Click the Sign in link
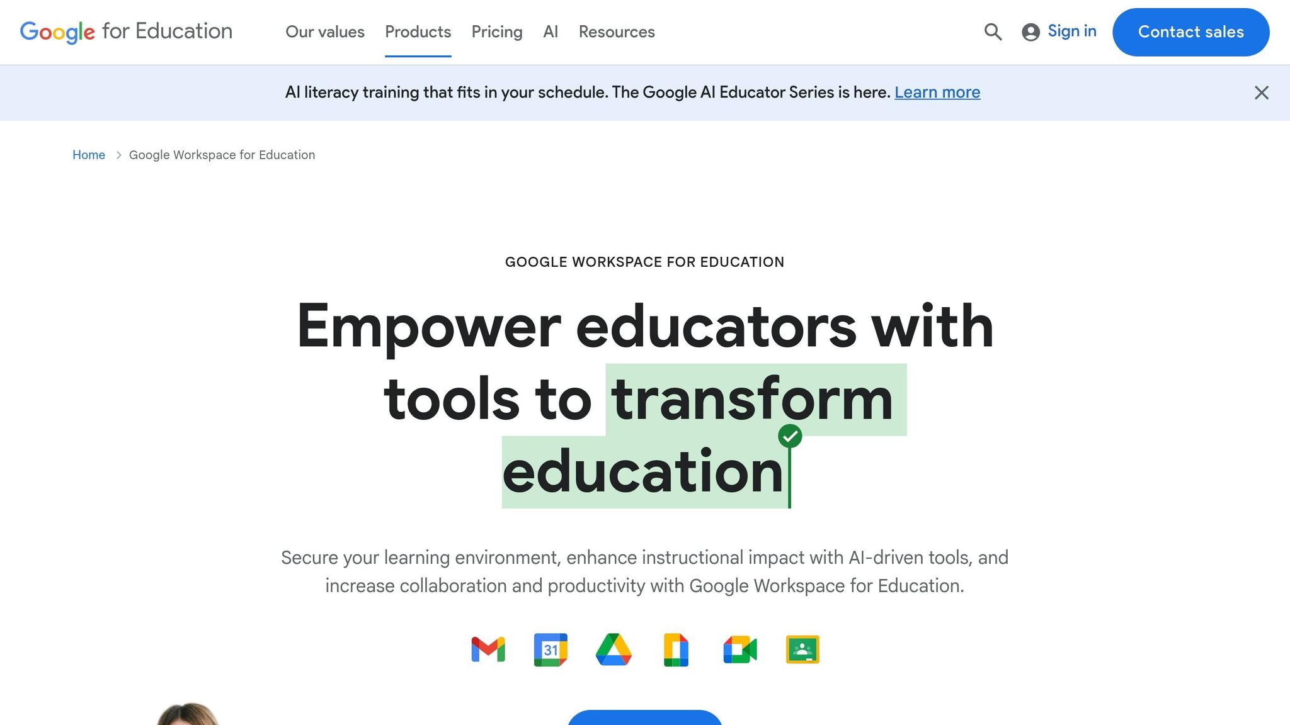Screen dimensions: 1290x725 coord(1072,31)
